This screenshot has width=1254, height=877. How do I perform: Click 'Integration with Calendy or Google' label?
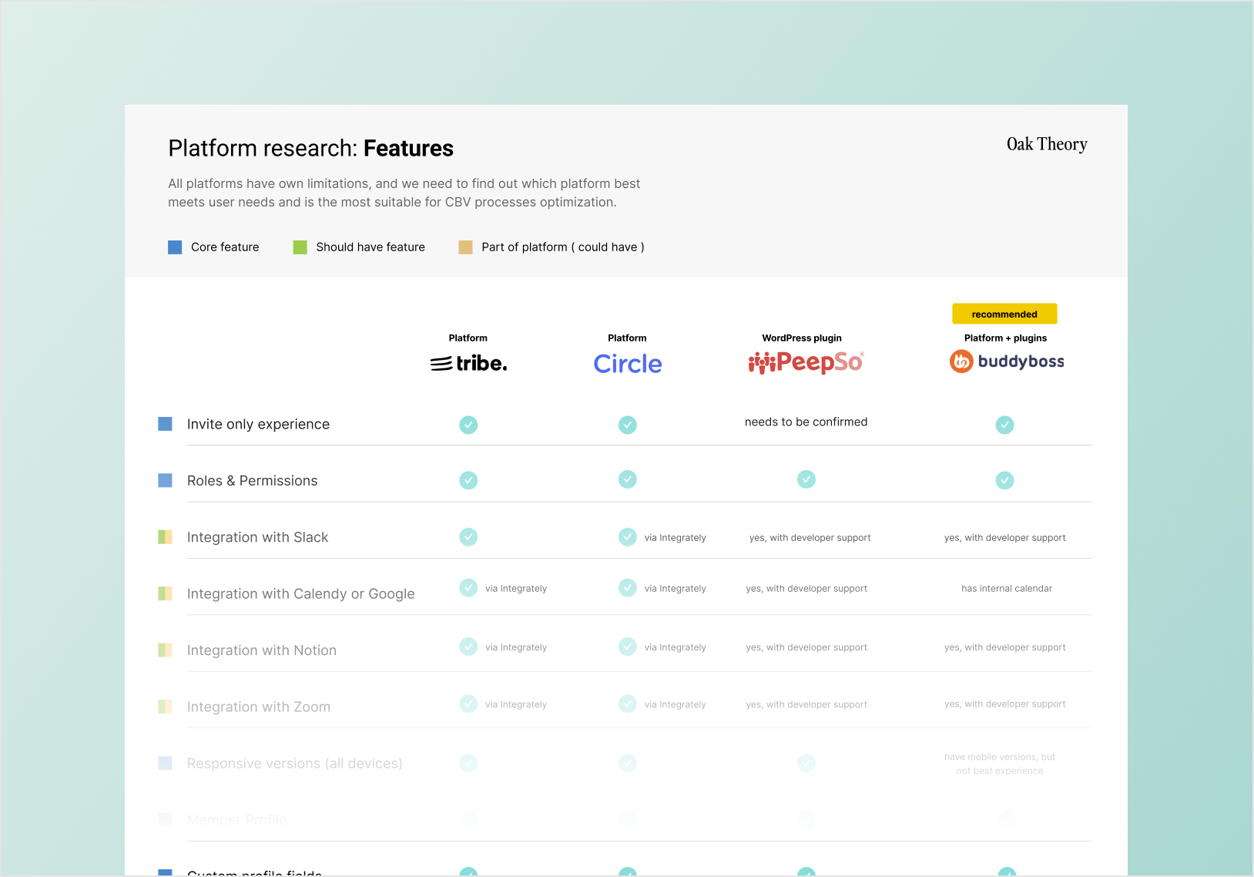pyautogui.click(x=300, y=593)
